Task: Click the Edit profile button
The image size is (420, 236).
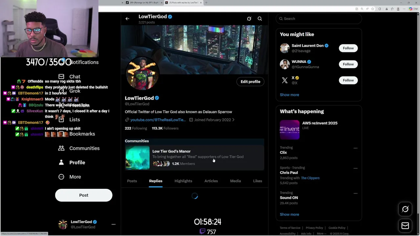Action: 250,82
